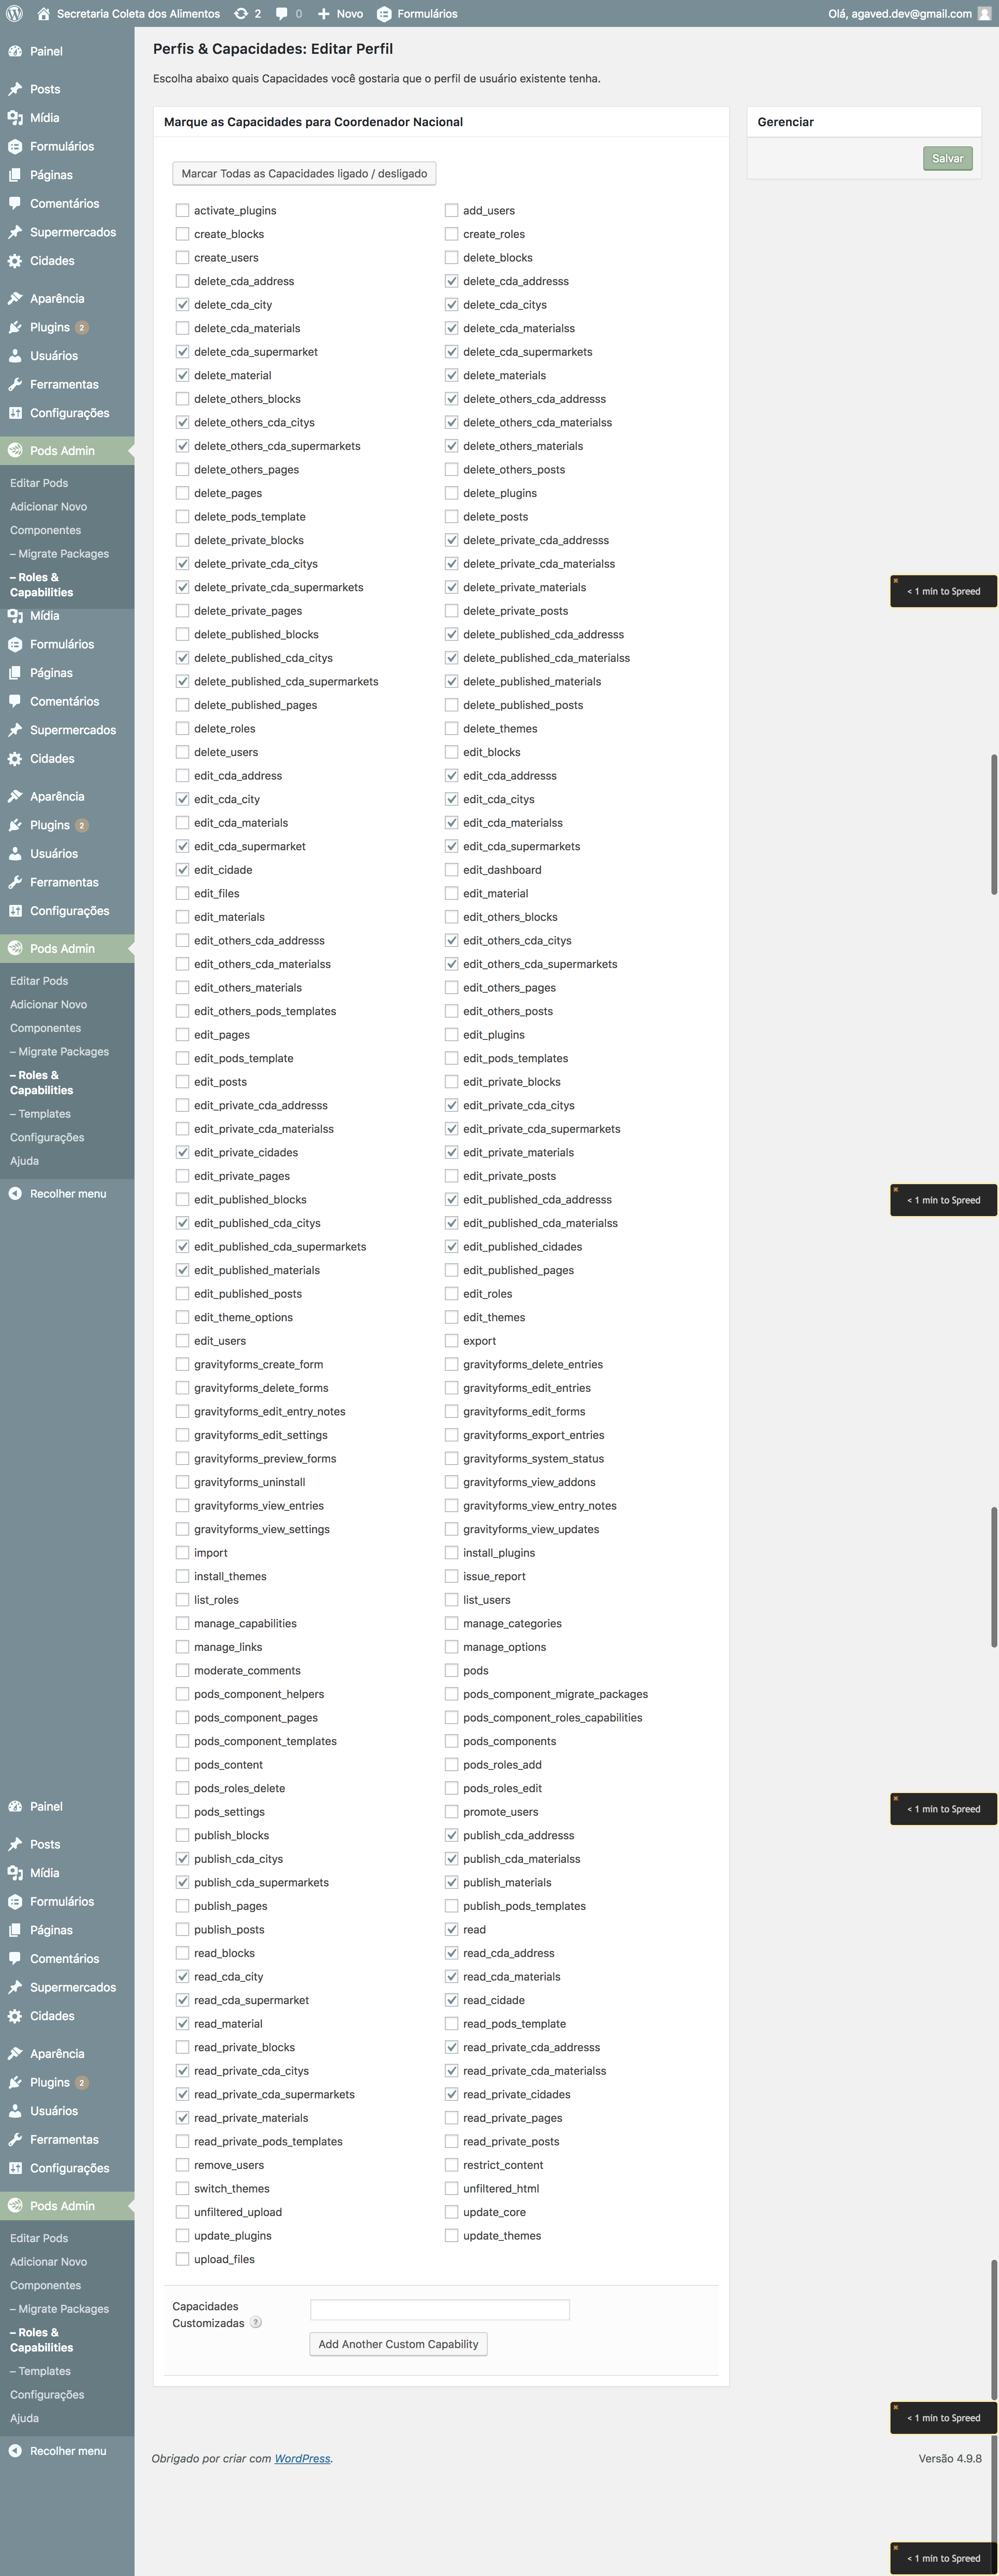Check the upload_files checkbox
The image size is (999, 2576).
(x=182, y=2259)
